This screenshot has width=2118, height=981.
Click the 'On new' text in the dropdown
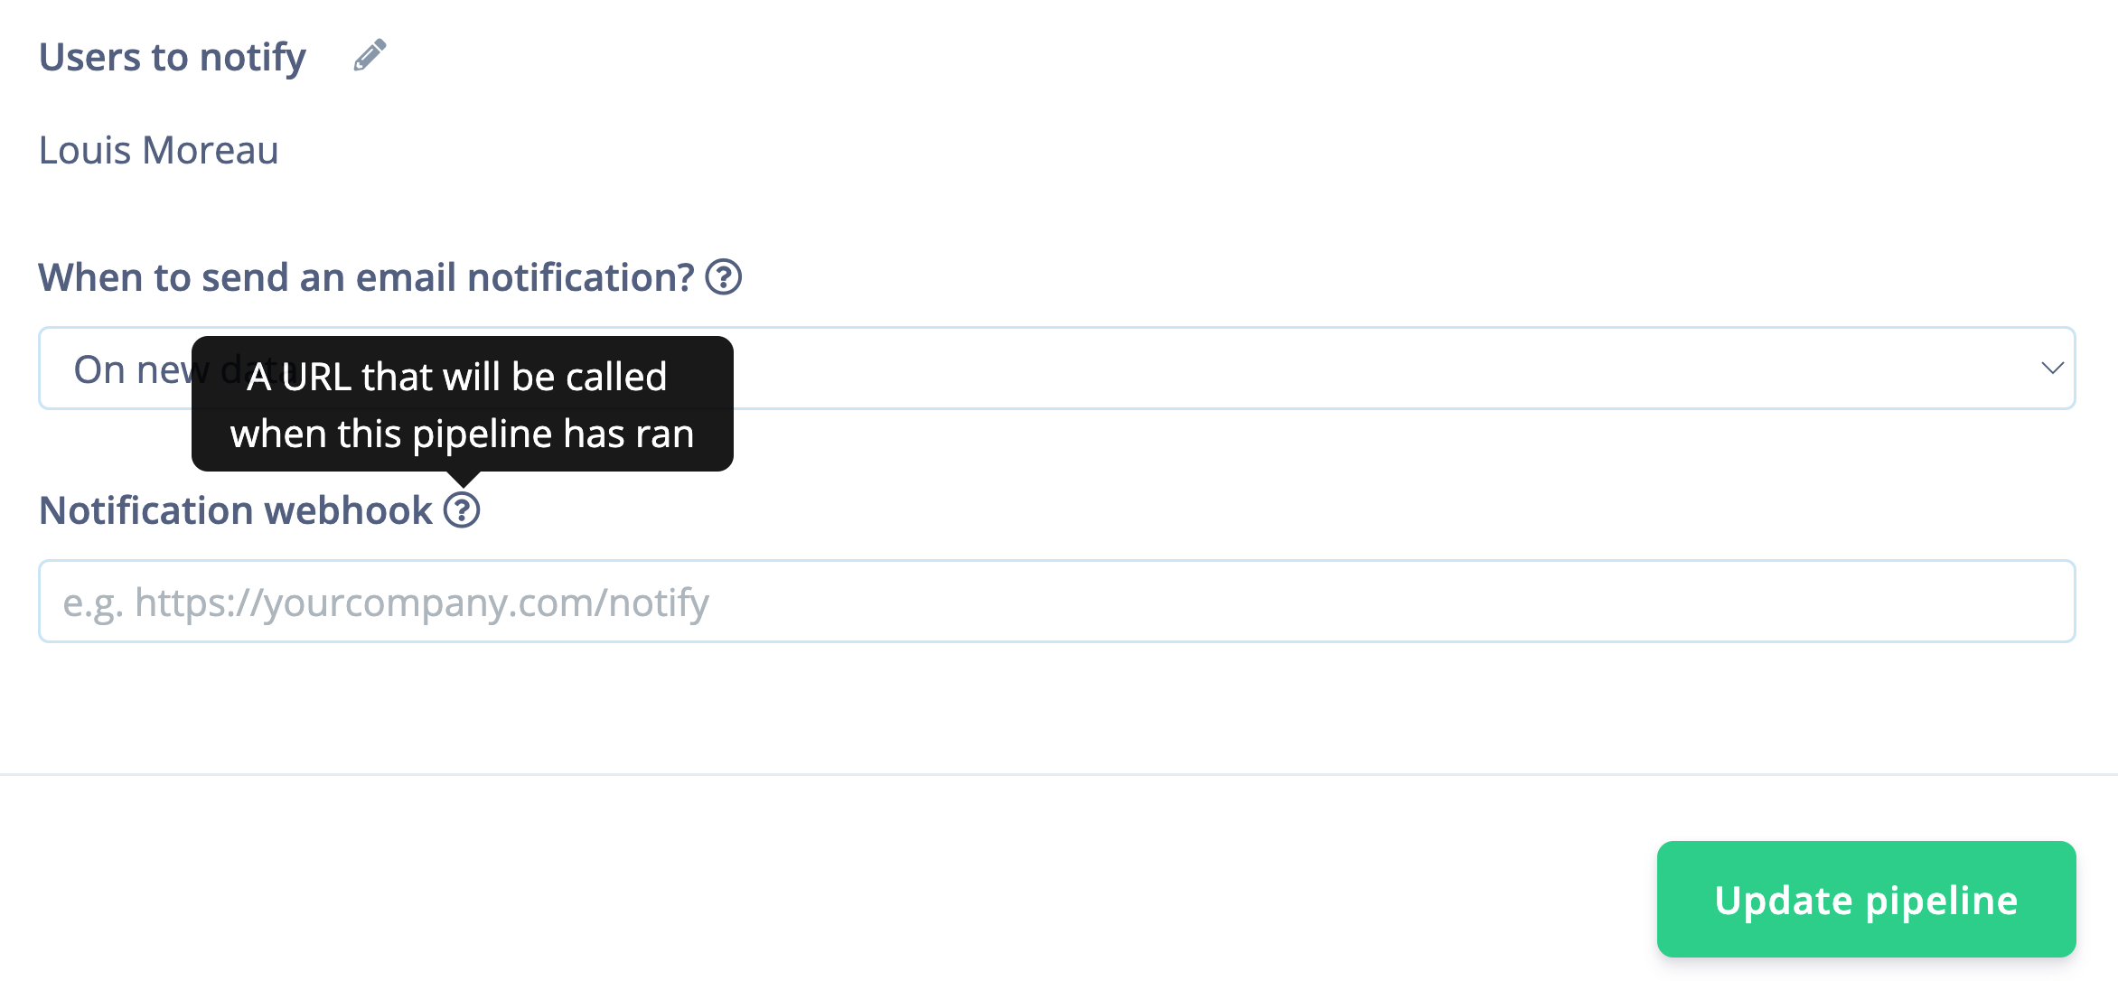pyautogui.click(x=131, y=369)
